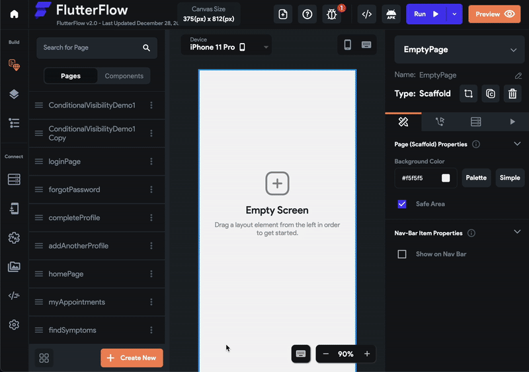Click the Create New button
The height and width of the screenshot is (372, 529).
coord(132,358)
